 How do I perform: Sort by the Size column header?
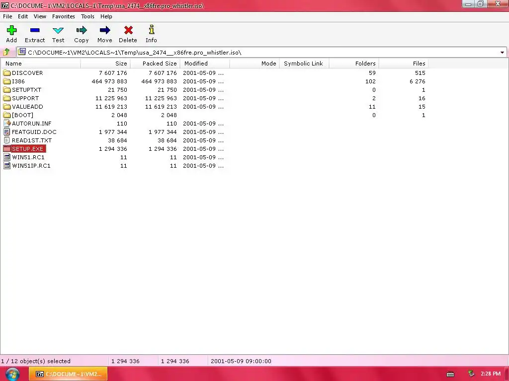(x=105, y=63)
